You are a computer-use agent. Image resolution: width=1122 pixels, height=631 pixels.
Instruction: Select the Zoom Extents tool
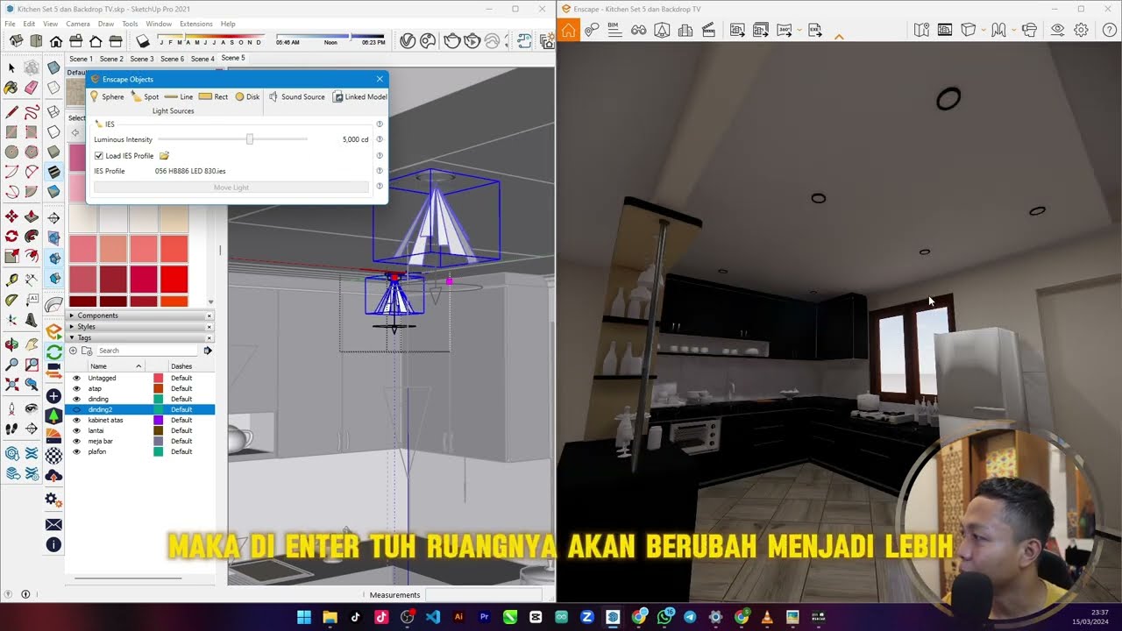point(11,384)
